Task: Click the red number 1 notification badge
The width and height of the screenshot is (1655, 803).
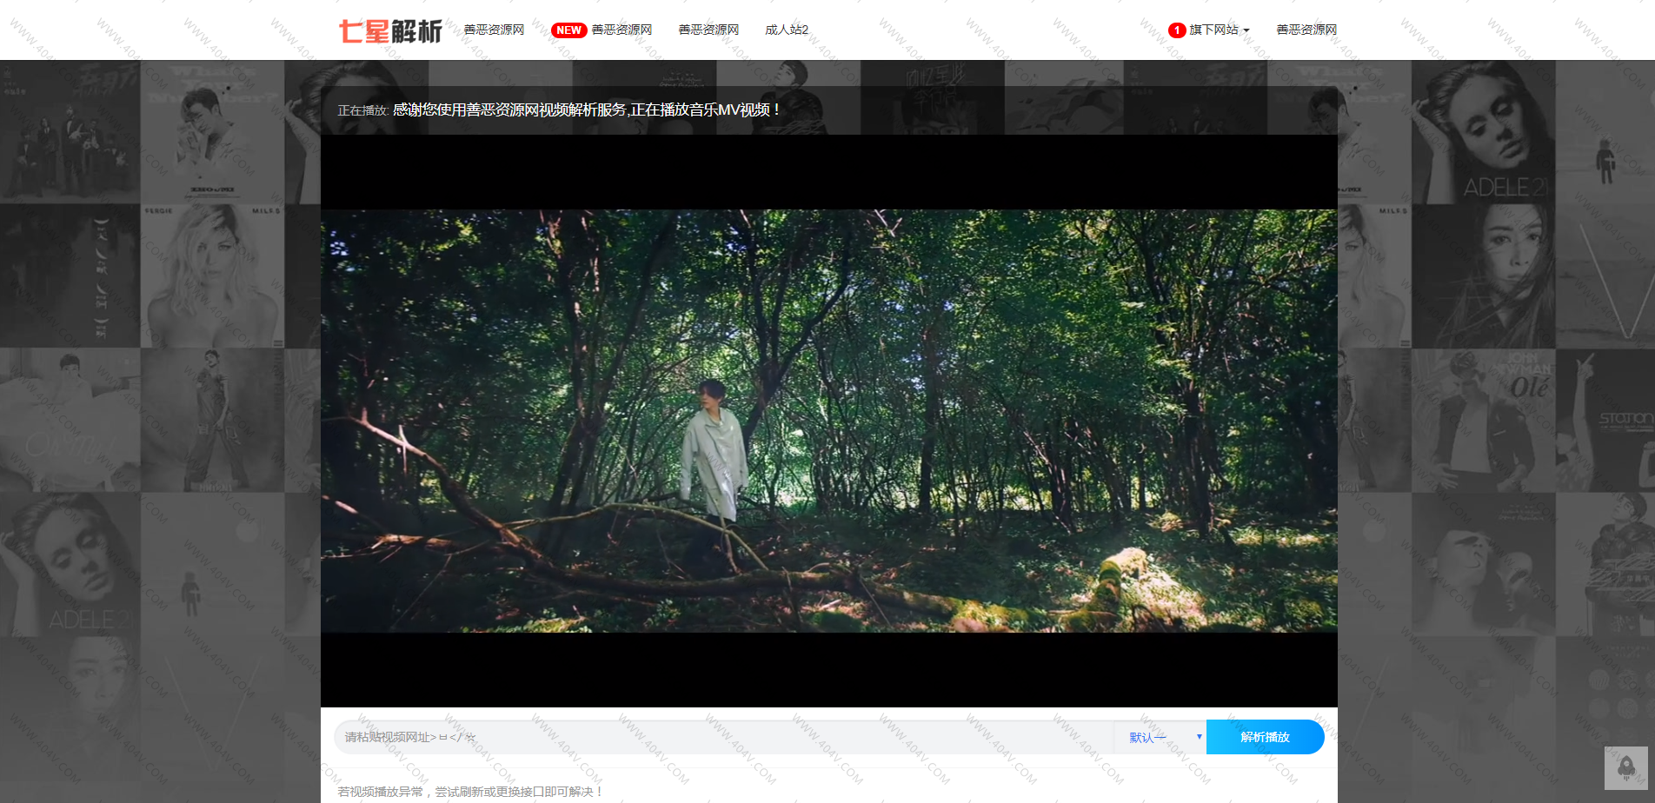Action: pyautogui.click(x=1177, y=30)
